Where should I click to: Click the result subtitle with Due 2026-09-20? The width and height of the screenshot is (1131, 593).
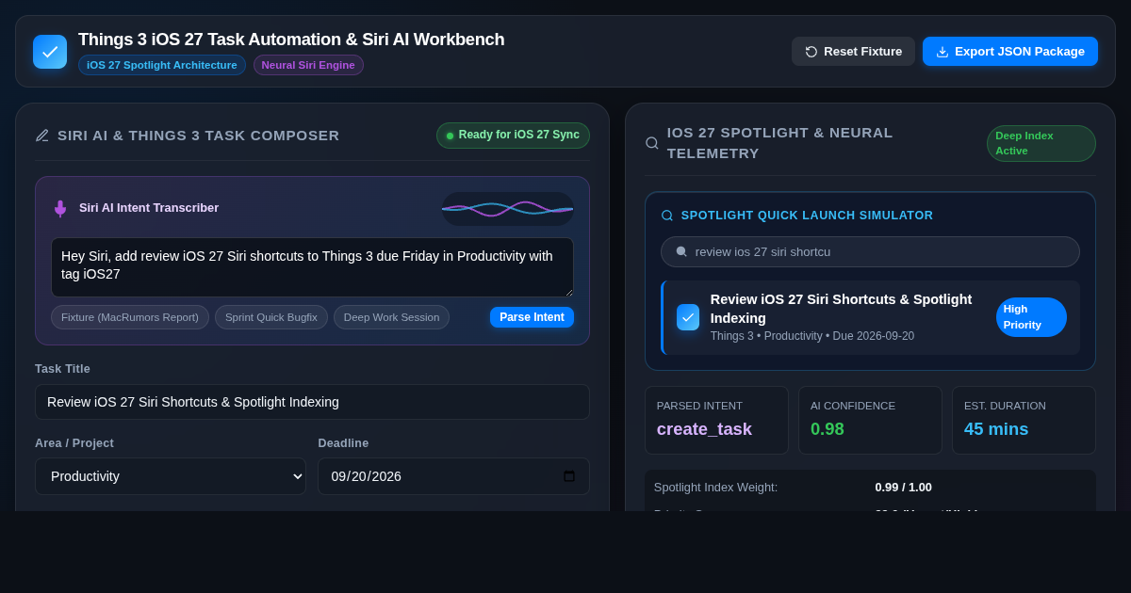(x=812, y=336)
